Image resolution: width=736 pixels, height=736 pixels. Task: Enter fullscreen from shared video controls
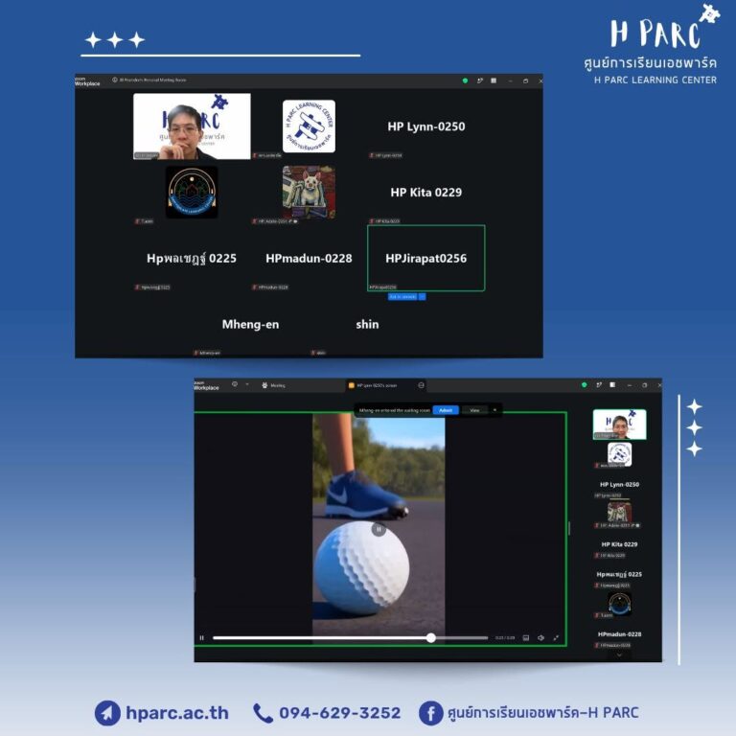[556, 638]
